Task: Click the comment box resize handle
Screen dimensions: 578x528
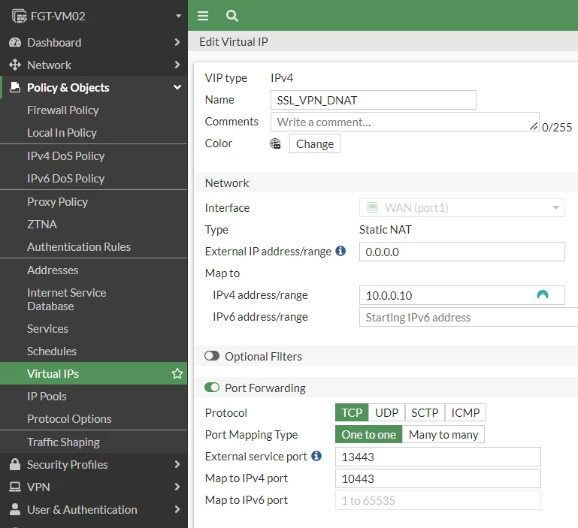Action: tap(534, 126)
